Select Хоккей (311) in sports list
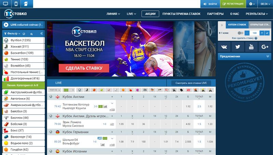This screenshot has width=273, height=155. [x=24, y=47]
